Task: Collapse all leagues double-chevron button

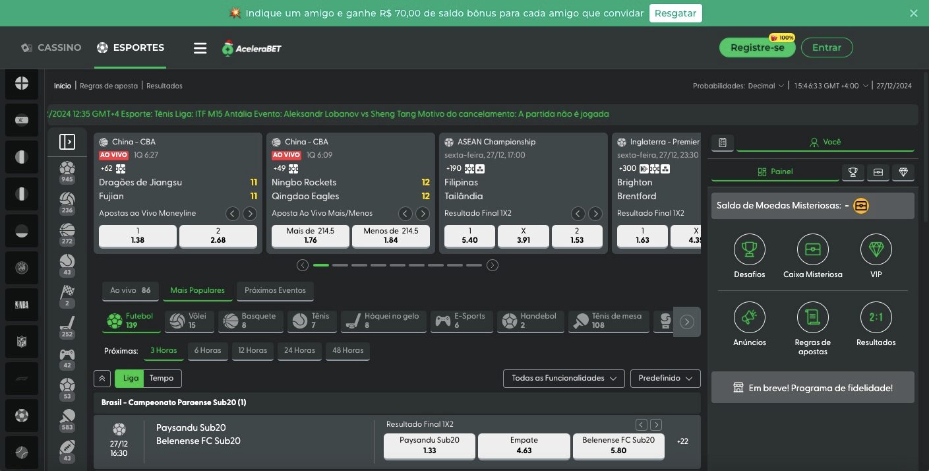Action: [x=102, y=379]
